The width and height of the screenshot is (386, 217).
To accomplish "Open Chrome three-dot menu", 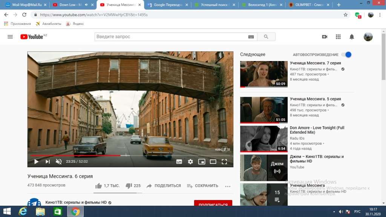I will (x=380, y=15).
